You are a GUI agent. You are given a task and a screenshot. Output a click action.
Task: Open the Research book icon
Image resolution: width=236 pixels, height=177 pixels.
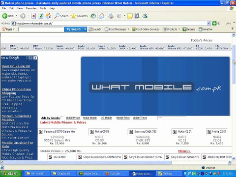click(137, 16)
